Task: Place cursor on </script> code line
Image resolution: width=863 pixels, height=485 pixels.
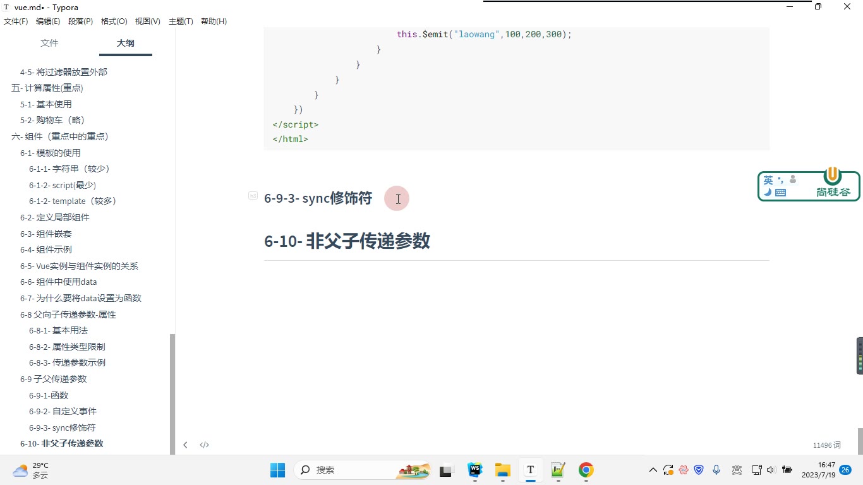Action: (x=296, y=125)
